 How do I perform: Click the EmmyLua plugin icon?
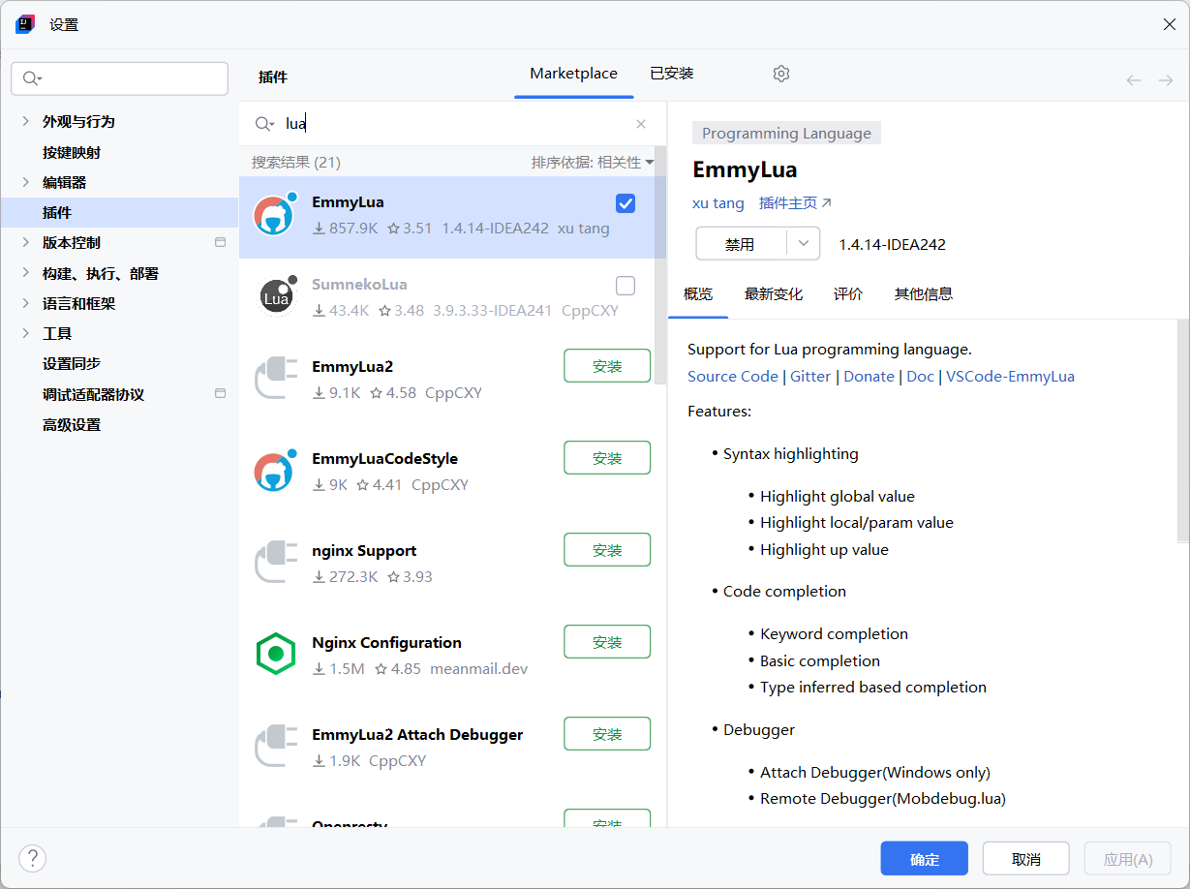point(275,215)
